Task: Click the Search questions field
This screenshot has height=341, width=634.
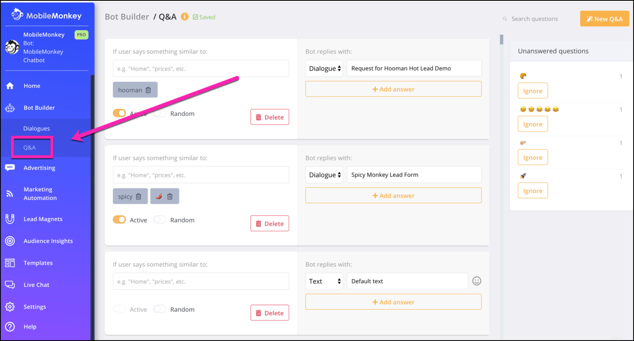Action: 535,18
